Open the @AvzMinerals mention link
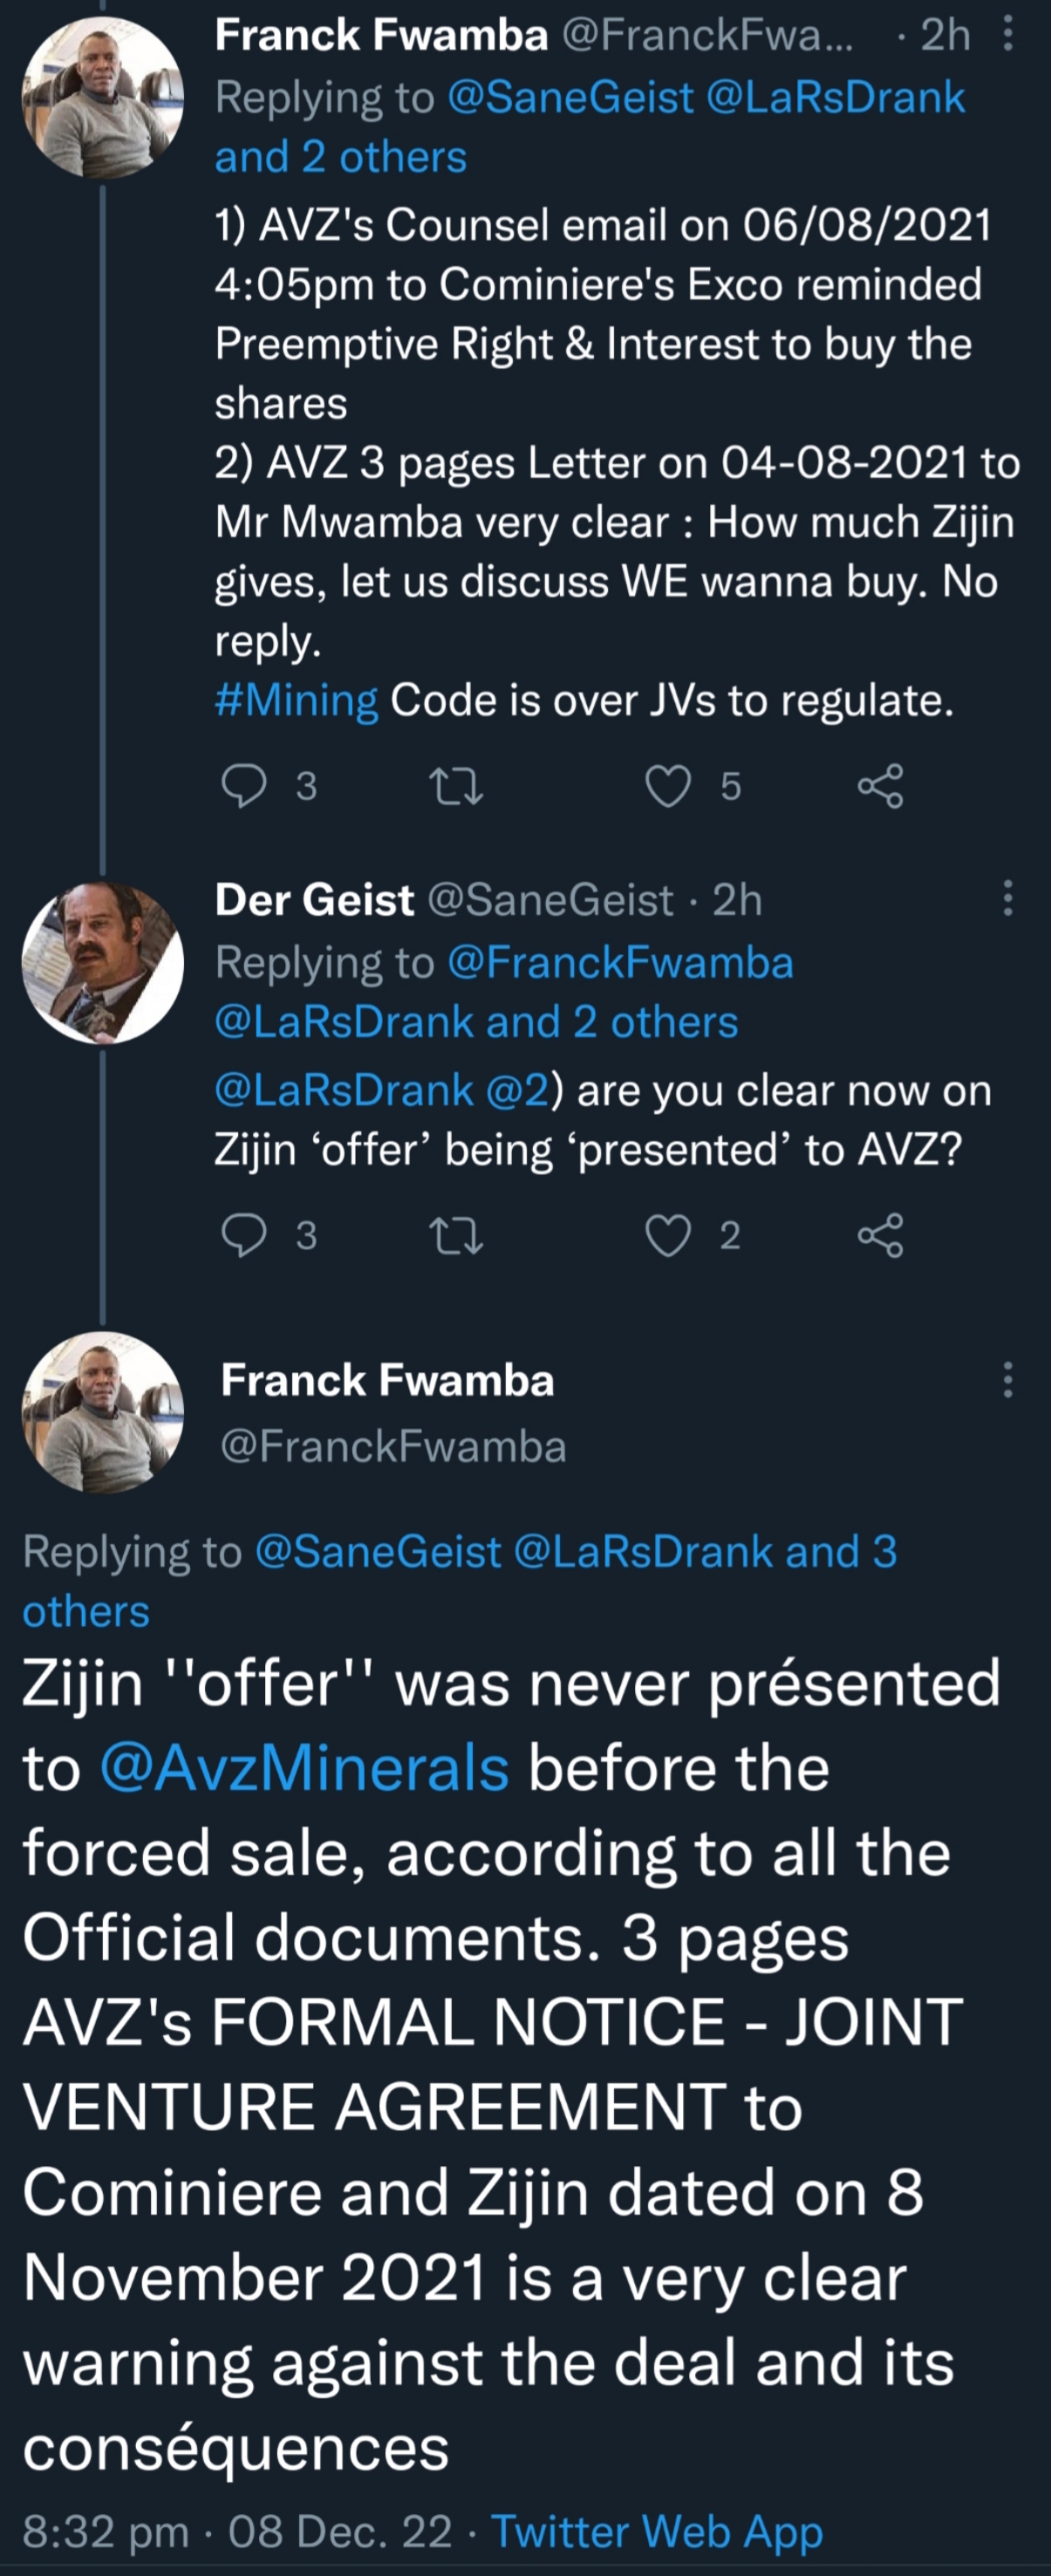Screen dimensions: 1051x2576 tap(304, 1768)
